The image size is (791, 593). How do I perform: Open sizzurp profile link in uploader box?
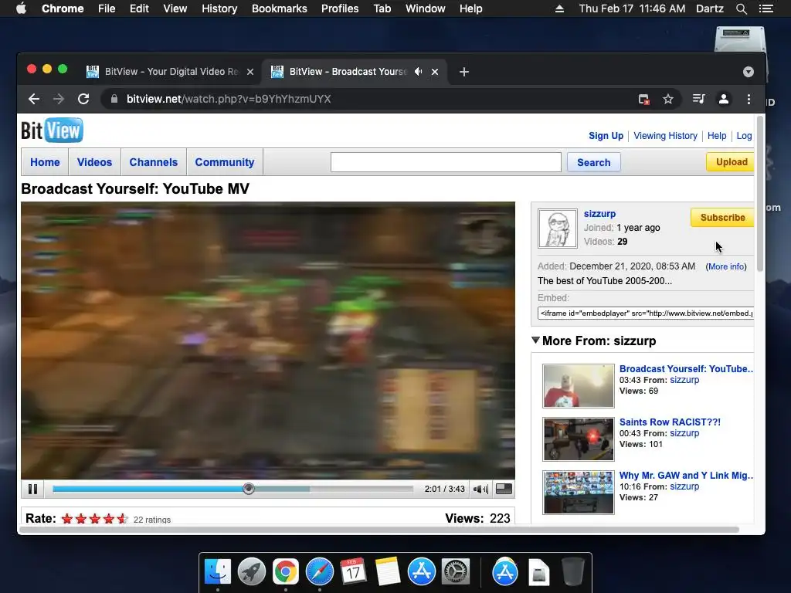(x=599, y=214)
